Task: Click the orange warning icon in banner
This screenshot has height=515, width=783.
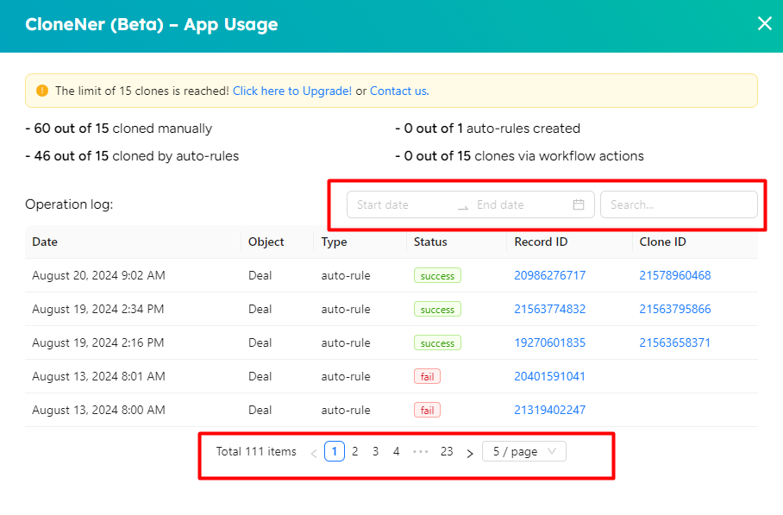Action: [42, 91]
